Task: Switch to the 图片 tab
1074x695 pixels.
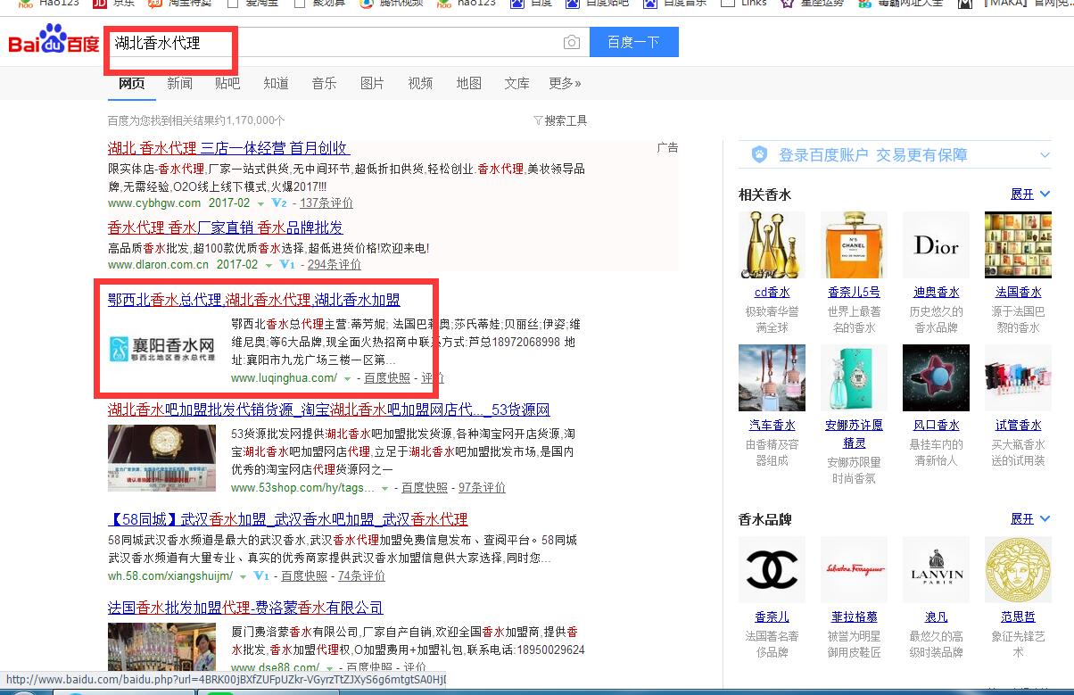Action: (372, 83)
